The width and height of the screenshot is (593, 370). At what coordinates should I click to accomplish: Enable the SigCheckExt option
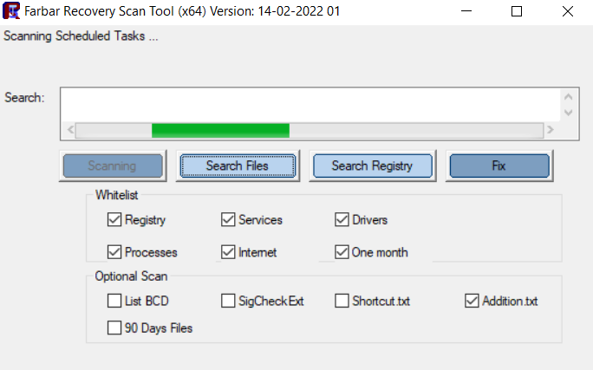click(x=228, y=301)
